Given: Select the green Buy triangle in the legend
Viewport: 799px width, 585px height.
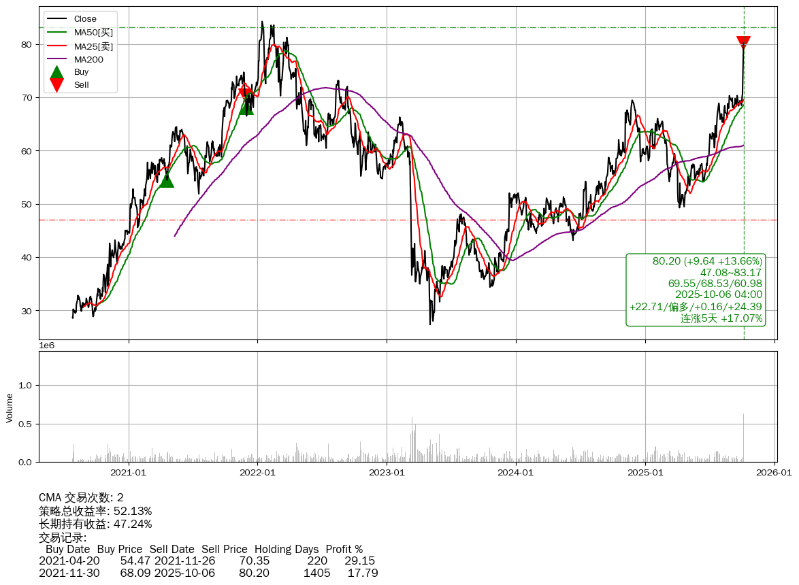Looking at the screenshot, I should (57, 72).
